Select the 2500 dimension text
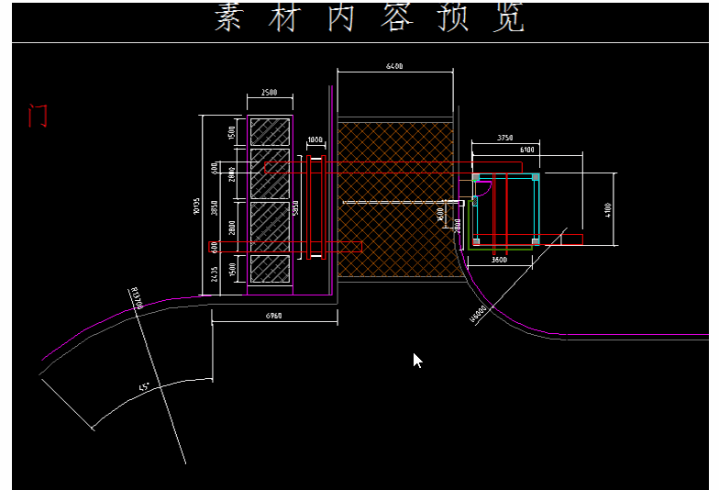The height and width of the screenshot is (490, 719). [x=270, y=93]
